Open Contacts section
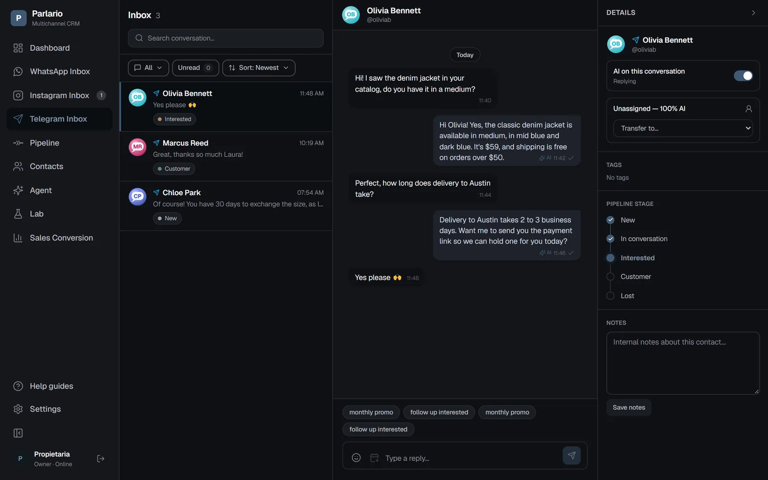Image resolution: width=768 pixels, height=480 pixels. [x=59, y=167]
